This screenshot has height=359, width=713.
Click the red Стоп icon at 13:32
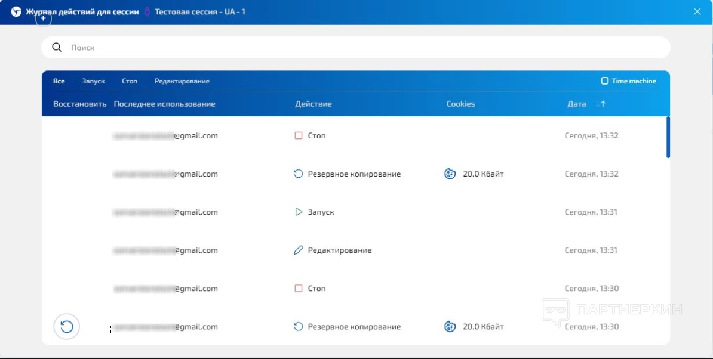pyautogui.click(x=299, y=135)
